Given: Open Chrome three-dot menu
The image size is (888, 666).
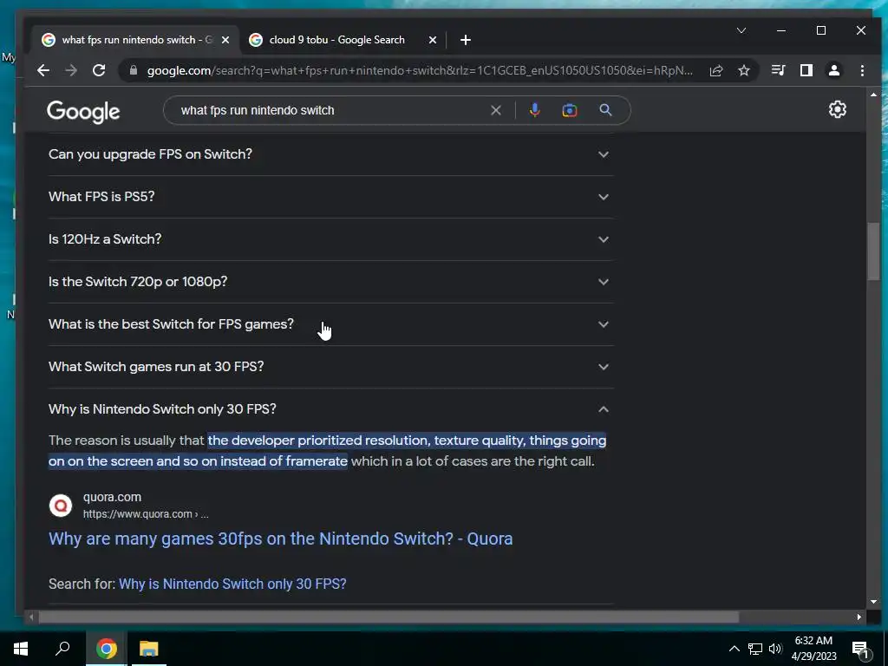Looking at the screenshot, I should 862,70.
